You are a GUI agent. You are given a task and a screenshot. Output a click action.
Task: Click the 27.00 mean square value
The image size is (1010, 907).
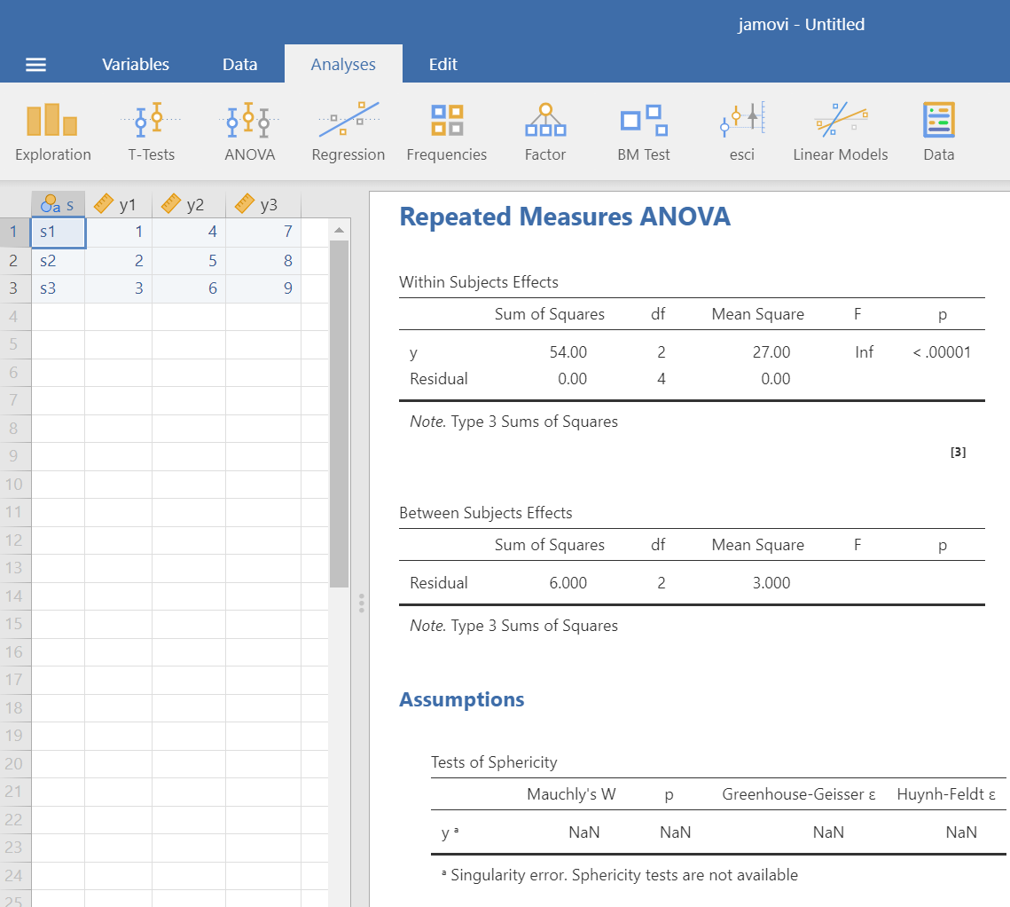[771, 352]
